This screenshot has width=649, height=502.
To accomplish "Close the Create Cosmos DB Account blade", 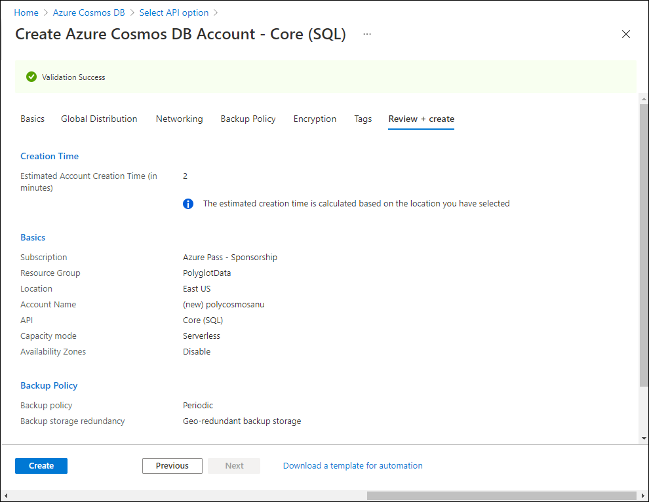I will [626, 34].
